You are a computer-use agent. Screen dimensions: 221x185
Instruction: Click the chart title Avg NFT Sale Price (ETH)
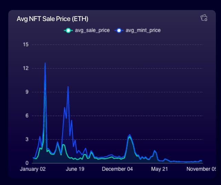pos(52,19)
